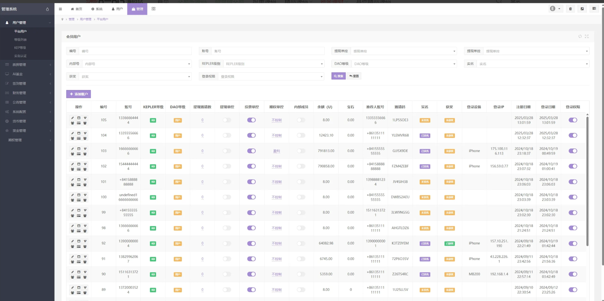Click the purple 搜索 search button
604x301 pixels.
[x=338, y=76]
